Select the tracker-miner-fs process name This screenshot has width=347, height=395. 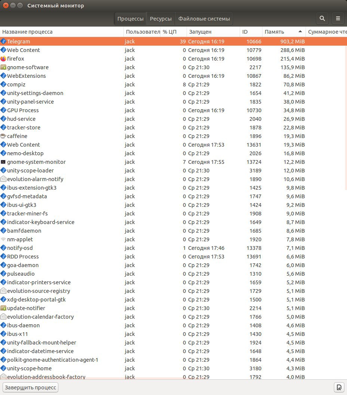(x=27, y=213)
